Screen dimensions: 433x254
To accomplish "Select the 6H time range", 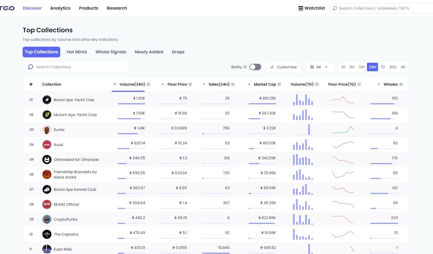I will point(352,67).
